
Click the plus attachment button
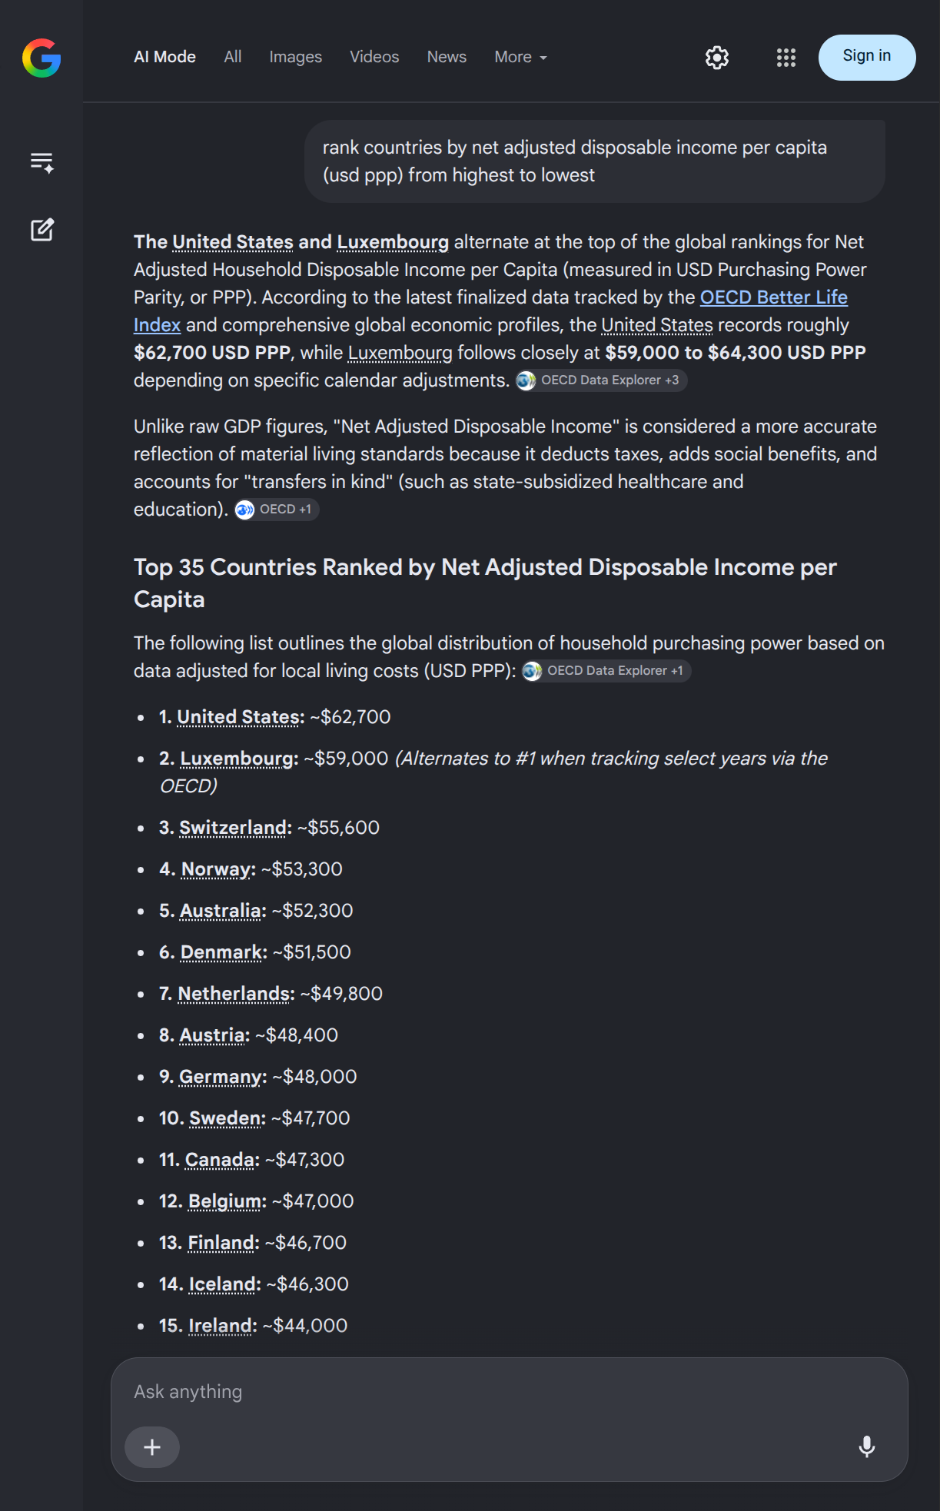coord(152,1447)
